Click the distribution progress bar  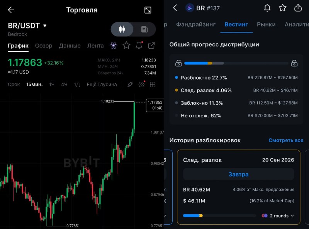(236, 63)
